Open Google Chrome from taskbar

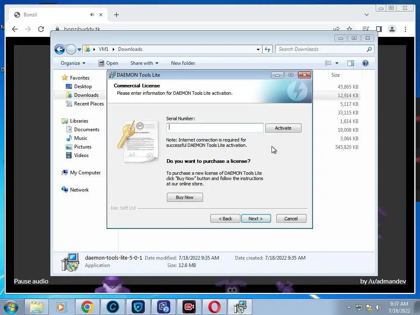pos(87,307)
